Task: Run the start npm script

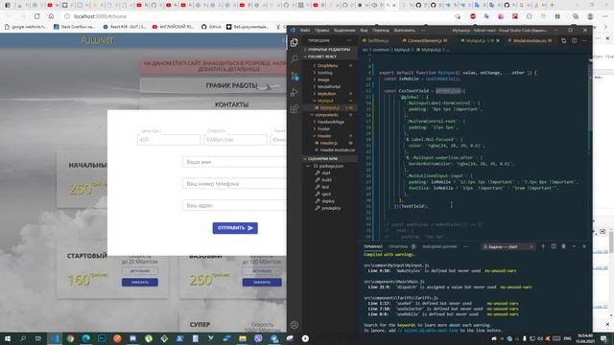Action: click(x=326, y=172)
